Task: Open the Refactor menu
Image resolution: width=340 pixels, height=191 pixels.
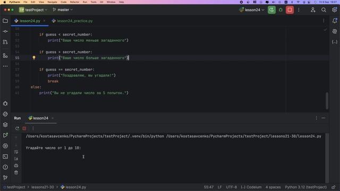Action: [74, 2]
